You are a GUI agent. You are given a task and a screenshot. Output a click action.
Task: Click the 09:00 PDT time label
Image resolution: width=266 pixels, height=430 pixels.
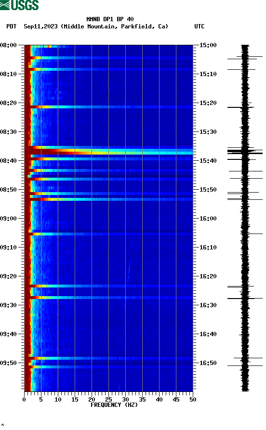tap(8, 219)
